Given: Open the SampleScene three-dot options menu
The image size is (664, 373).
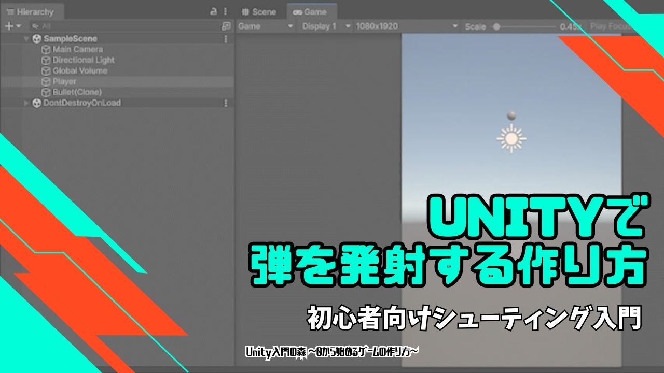Looking at the screenshot, I should 225,39.
